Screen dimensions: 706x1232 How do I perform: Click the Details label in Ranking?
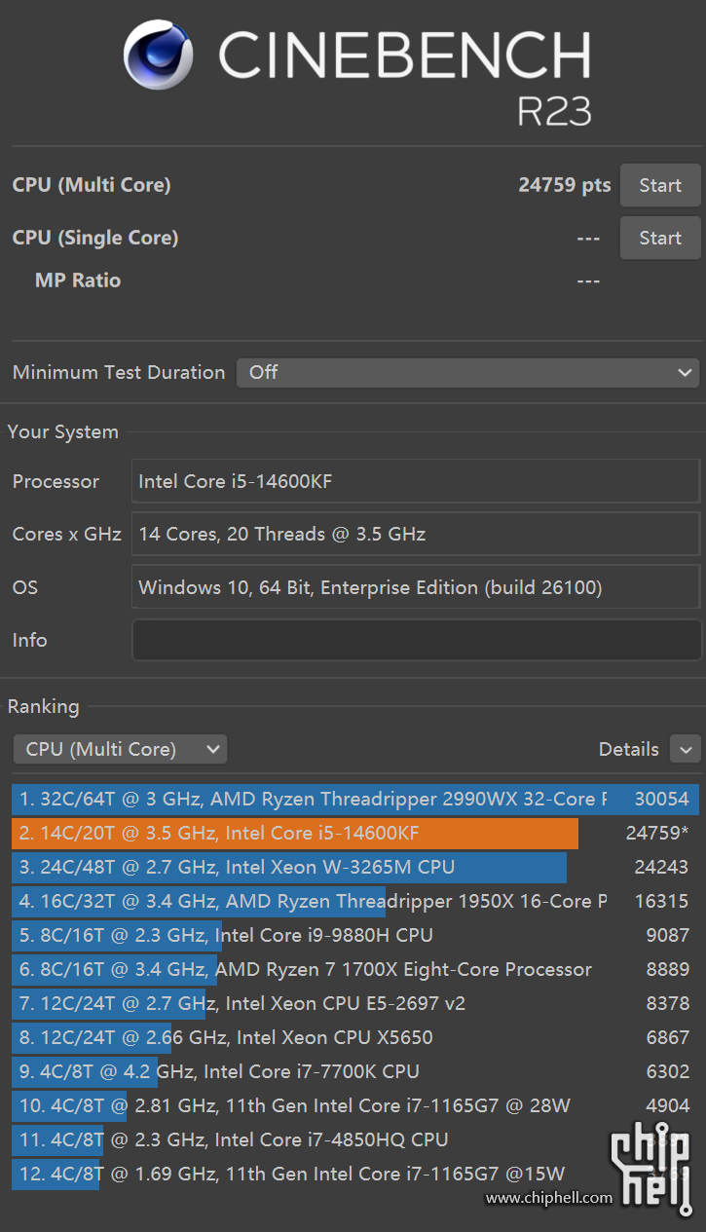click(629, 749)
